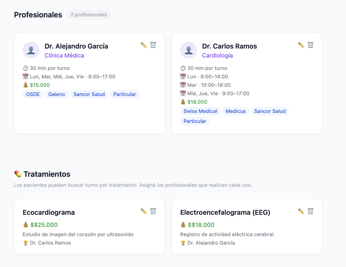
Task: Click the edit pencil on Dr. Alejandro García's card
Action: pos(144,45)
